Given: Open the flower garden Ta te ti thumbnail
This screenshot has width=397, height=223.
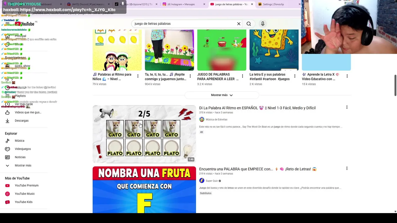Looking at the screenshot, I should click(x=169, y=50).
